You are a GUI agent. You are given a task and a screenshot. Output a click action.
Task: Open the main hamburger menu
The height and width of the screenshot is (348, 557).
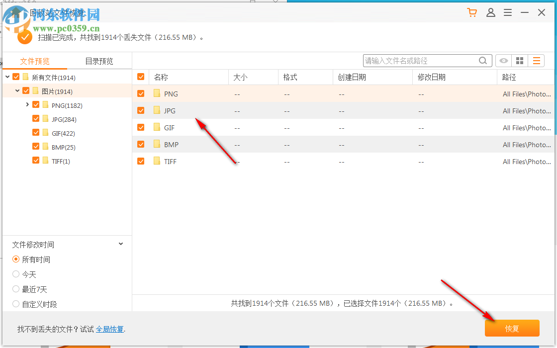pyautogui.click(x=508, y=12)
